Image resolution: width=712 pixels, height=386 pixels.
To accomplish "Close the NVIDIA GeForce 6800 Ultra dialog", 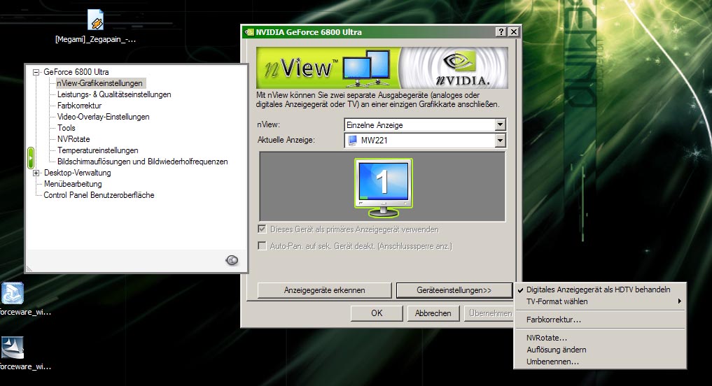I will tap(514, 31).
